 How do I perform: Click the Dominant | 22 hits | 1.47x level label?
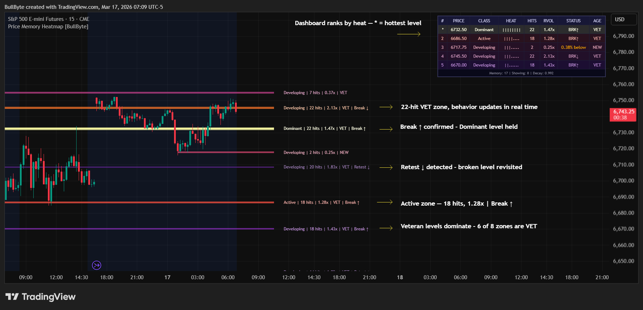[324, 128]
